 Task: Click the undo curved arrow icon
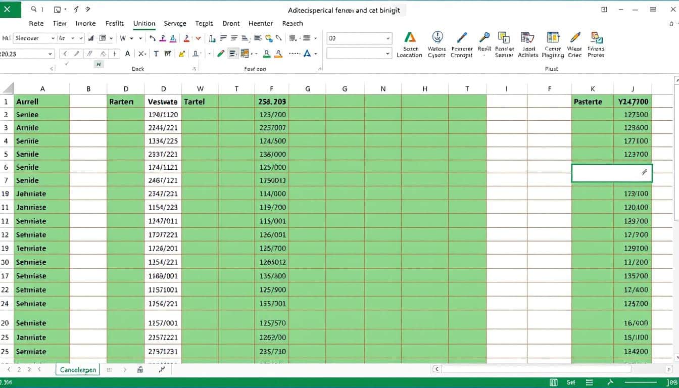[x=153, y=38]
